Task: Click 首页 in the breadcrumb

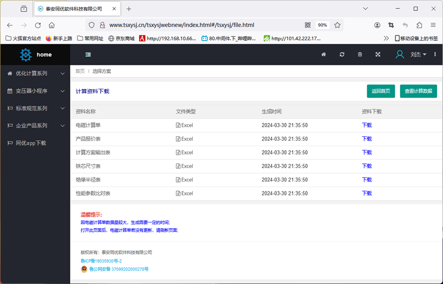Action: [x=80, y=71]
